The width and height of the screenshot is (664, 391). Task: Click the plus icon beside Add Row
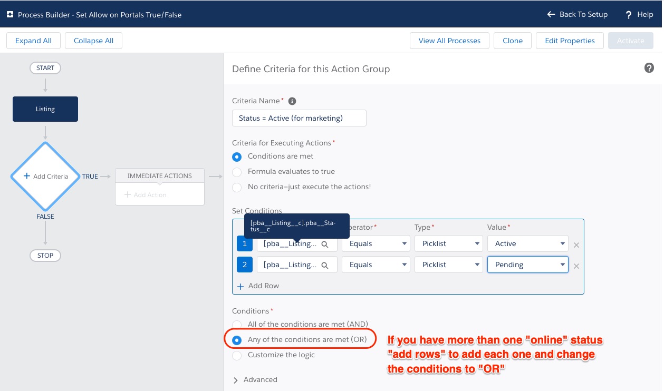(240, 286)
